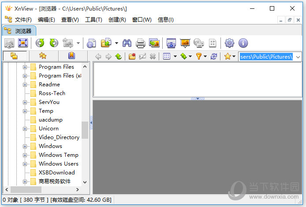Click the Capture screen camera icon
This screenshot has width=306, height=207.
tap(171, 43)
